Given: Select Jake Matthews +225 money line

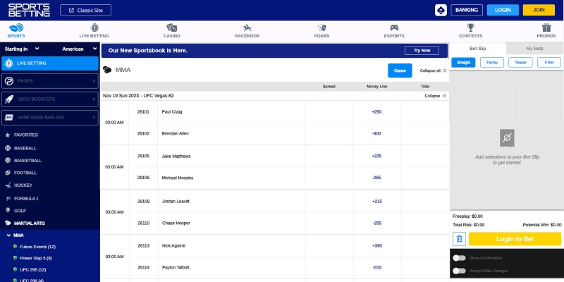Looking at the screenshot, I should (x=376, y=156).
